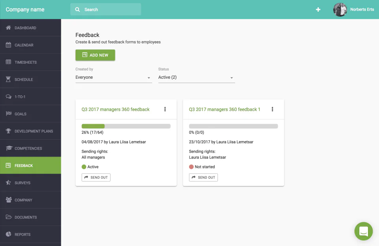Click the Search input field

click(x=106, y=9)
